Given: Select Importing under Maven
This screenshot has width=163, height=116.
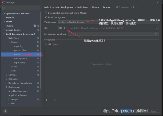Looking at the screenshot, I should [18, 46].
